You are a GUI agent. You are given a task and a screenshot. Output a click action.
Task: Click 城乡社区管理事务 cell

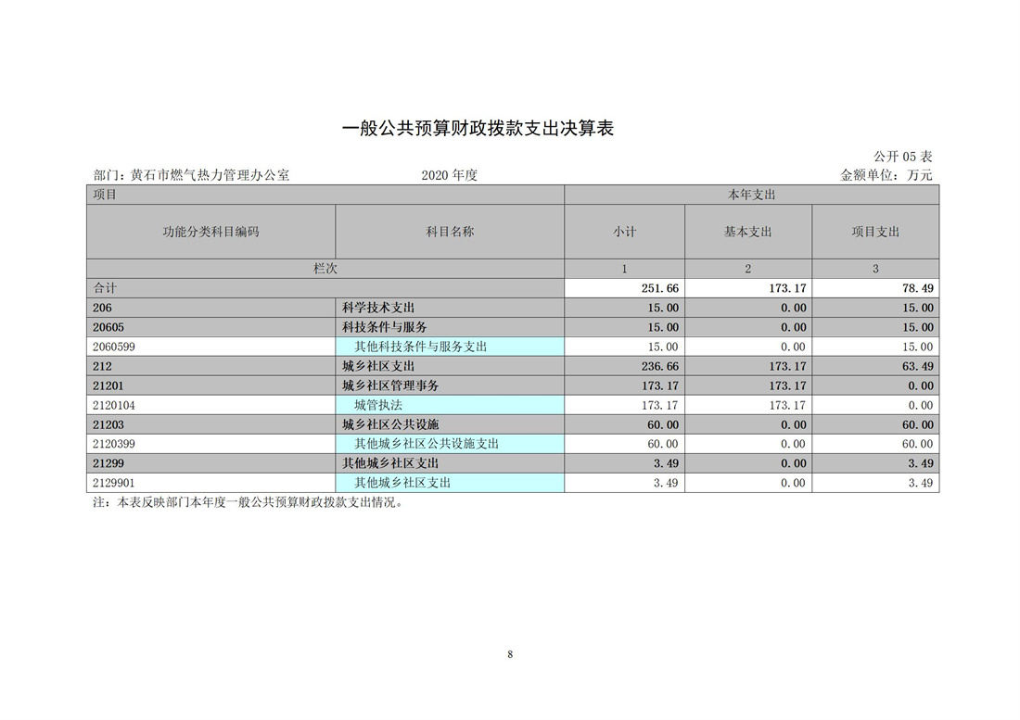[450, 386]
